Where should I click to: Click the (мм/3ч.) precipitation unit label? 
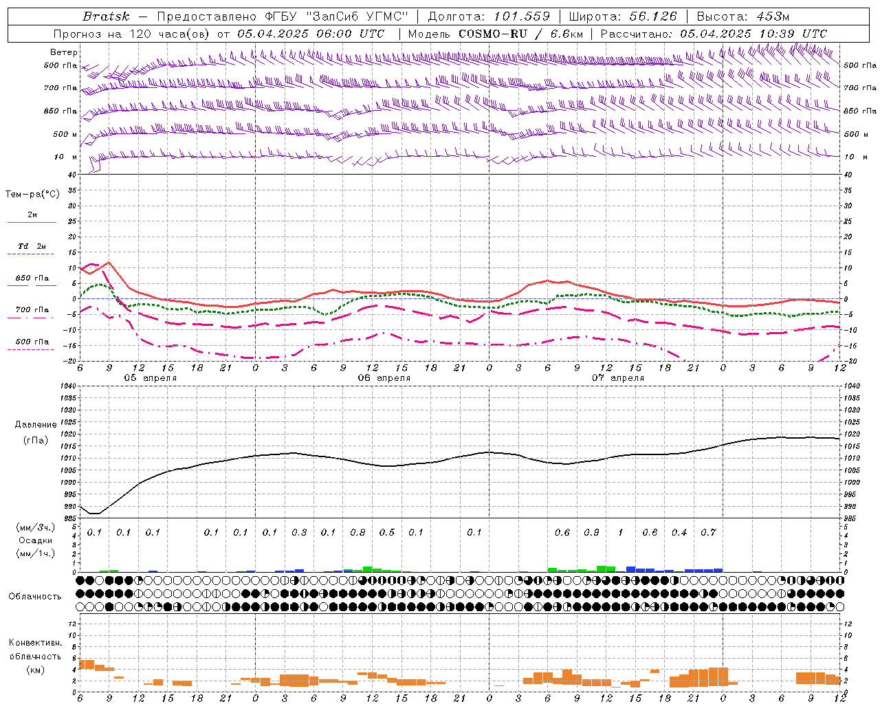coord(35,527)
